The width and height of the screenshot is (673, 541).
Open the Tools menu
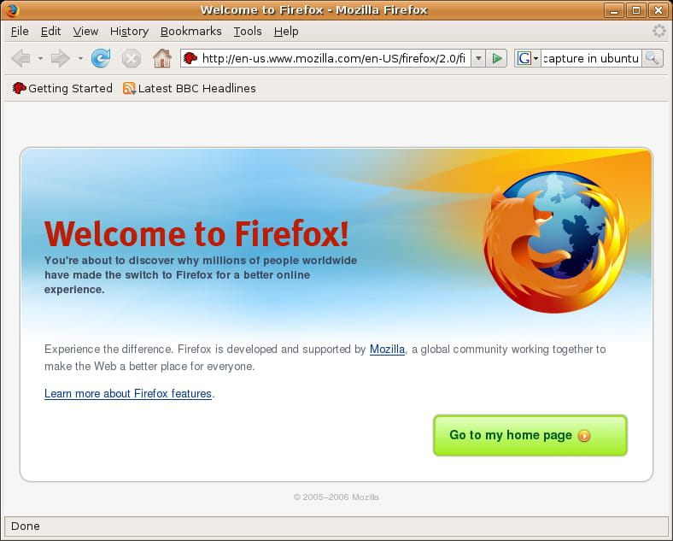248,31
